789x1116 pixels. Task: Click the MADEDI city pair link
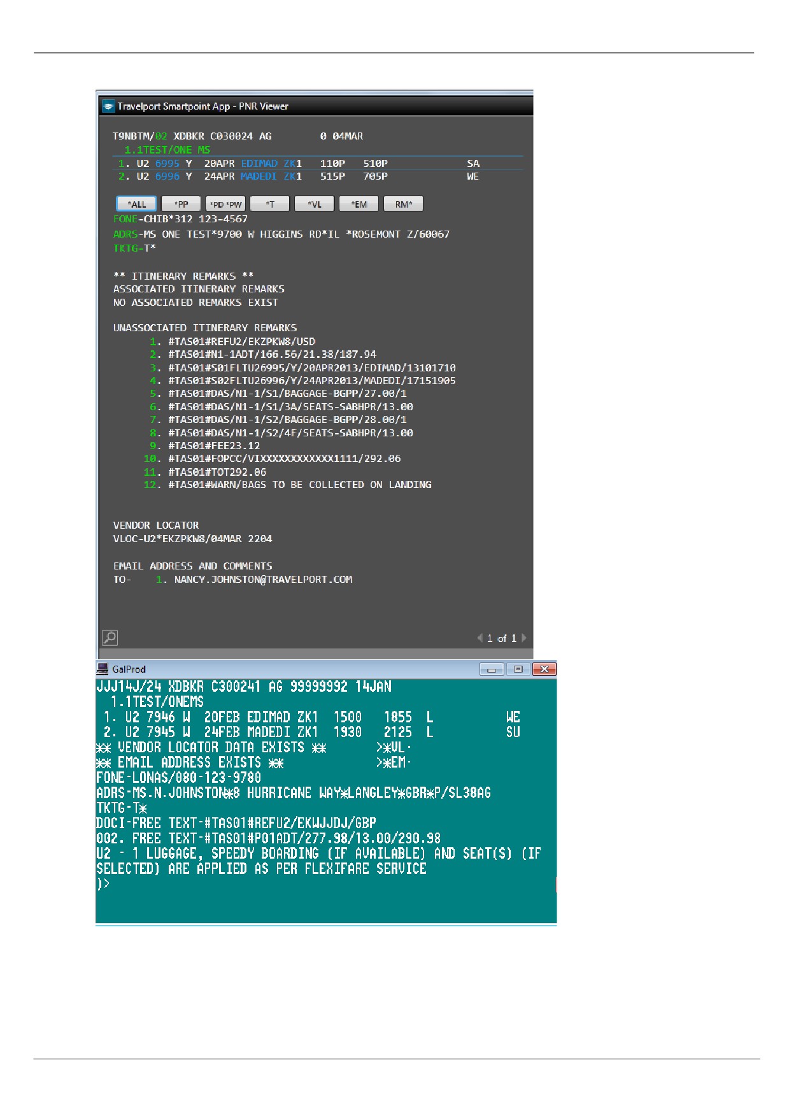[x=259, y=176]
